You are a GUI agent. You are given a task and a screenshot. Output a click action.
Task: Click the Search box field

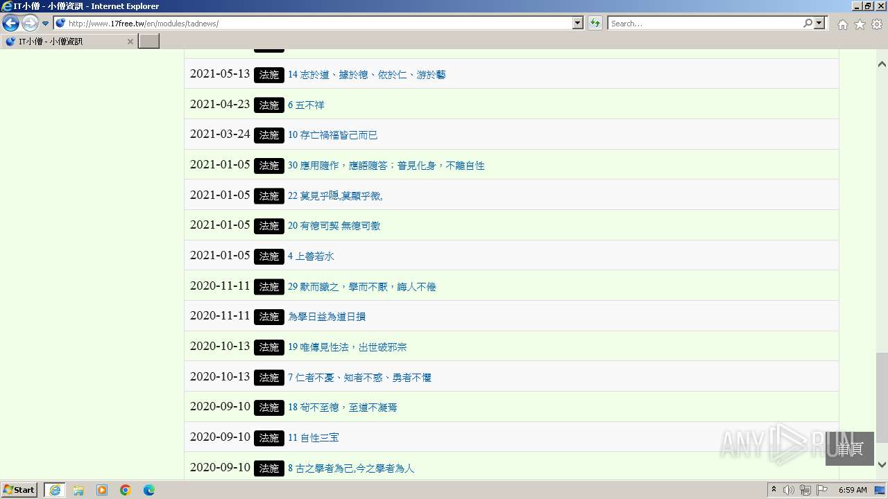(x=705, y=23)
